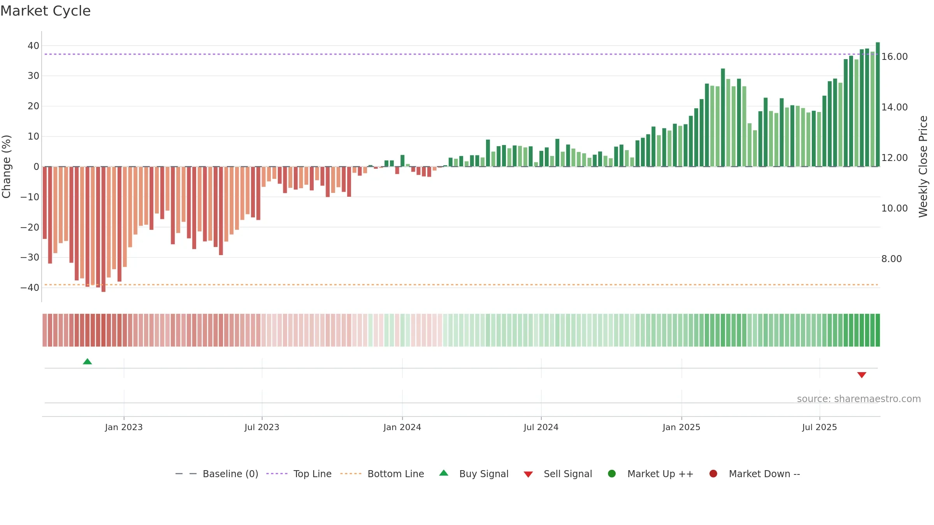Toggle the Buy Signal legend entry
The image size is (934, 525).
(x=474, y=474)
